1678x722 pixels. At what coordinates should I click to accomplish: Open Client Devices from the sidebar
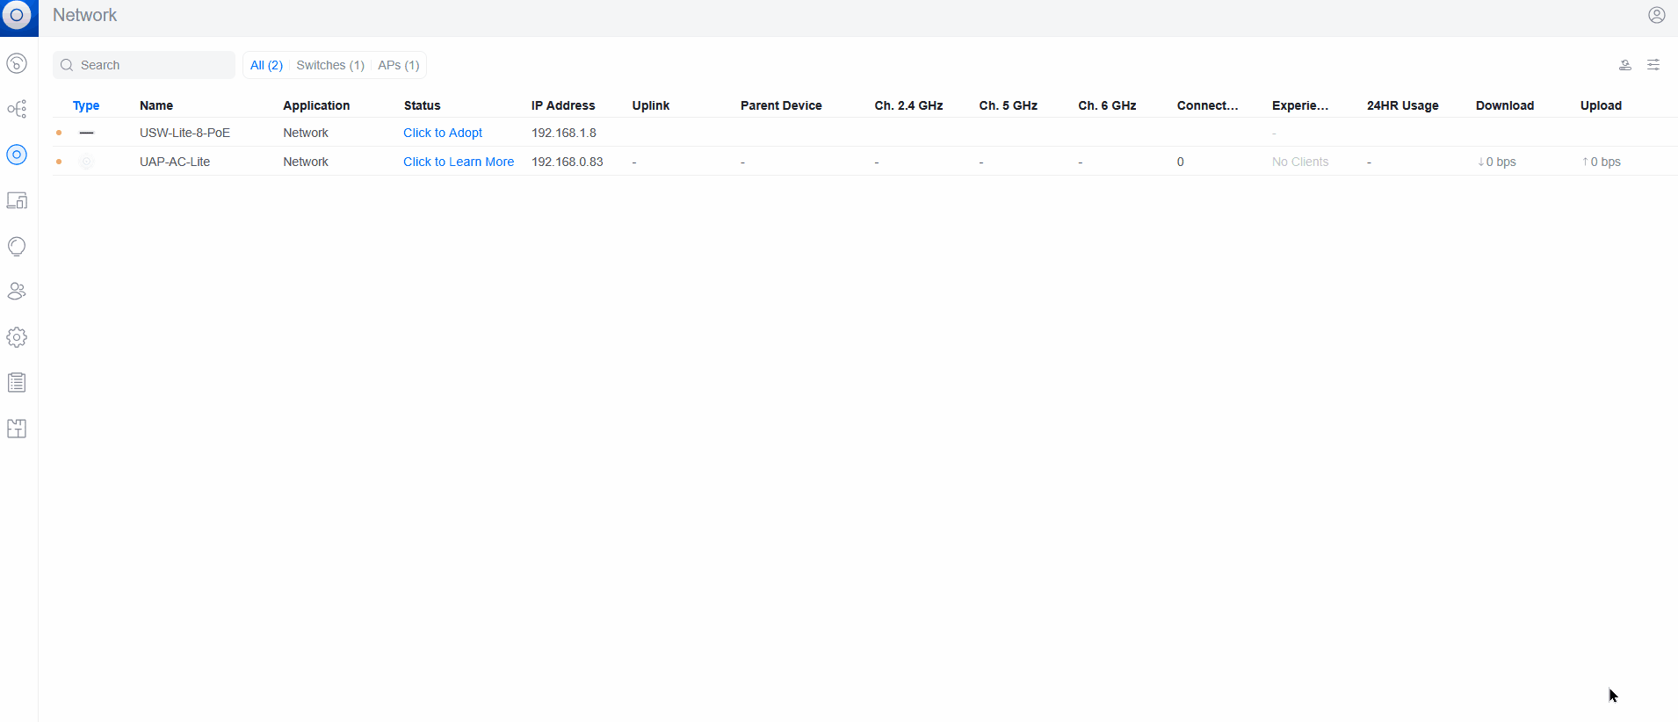click(17, 200)
